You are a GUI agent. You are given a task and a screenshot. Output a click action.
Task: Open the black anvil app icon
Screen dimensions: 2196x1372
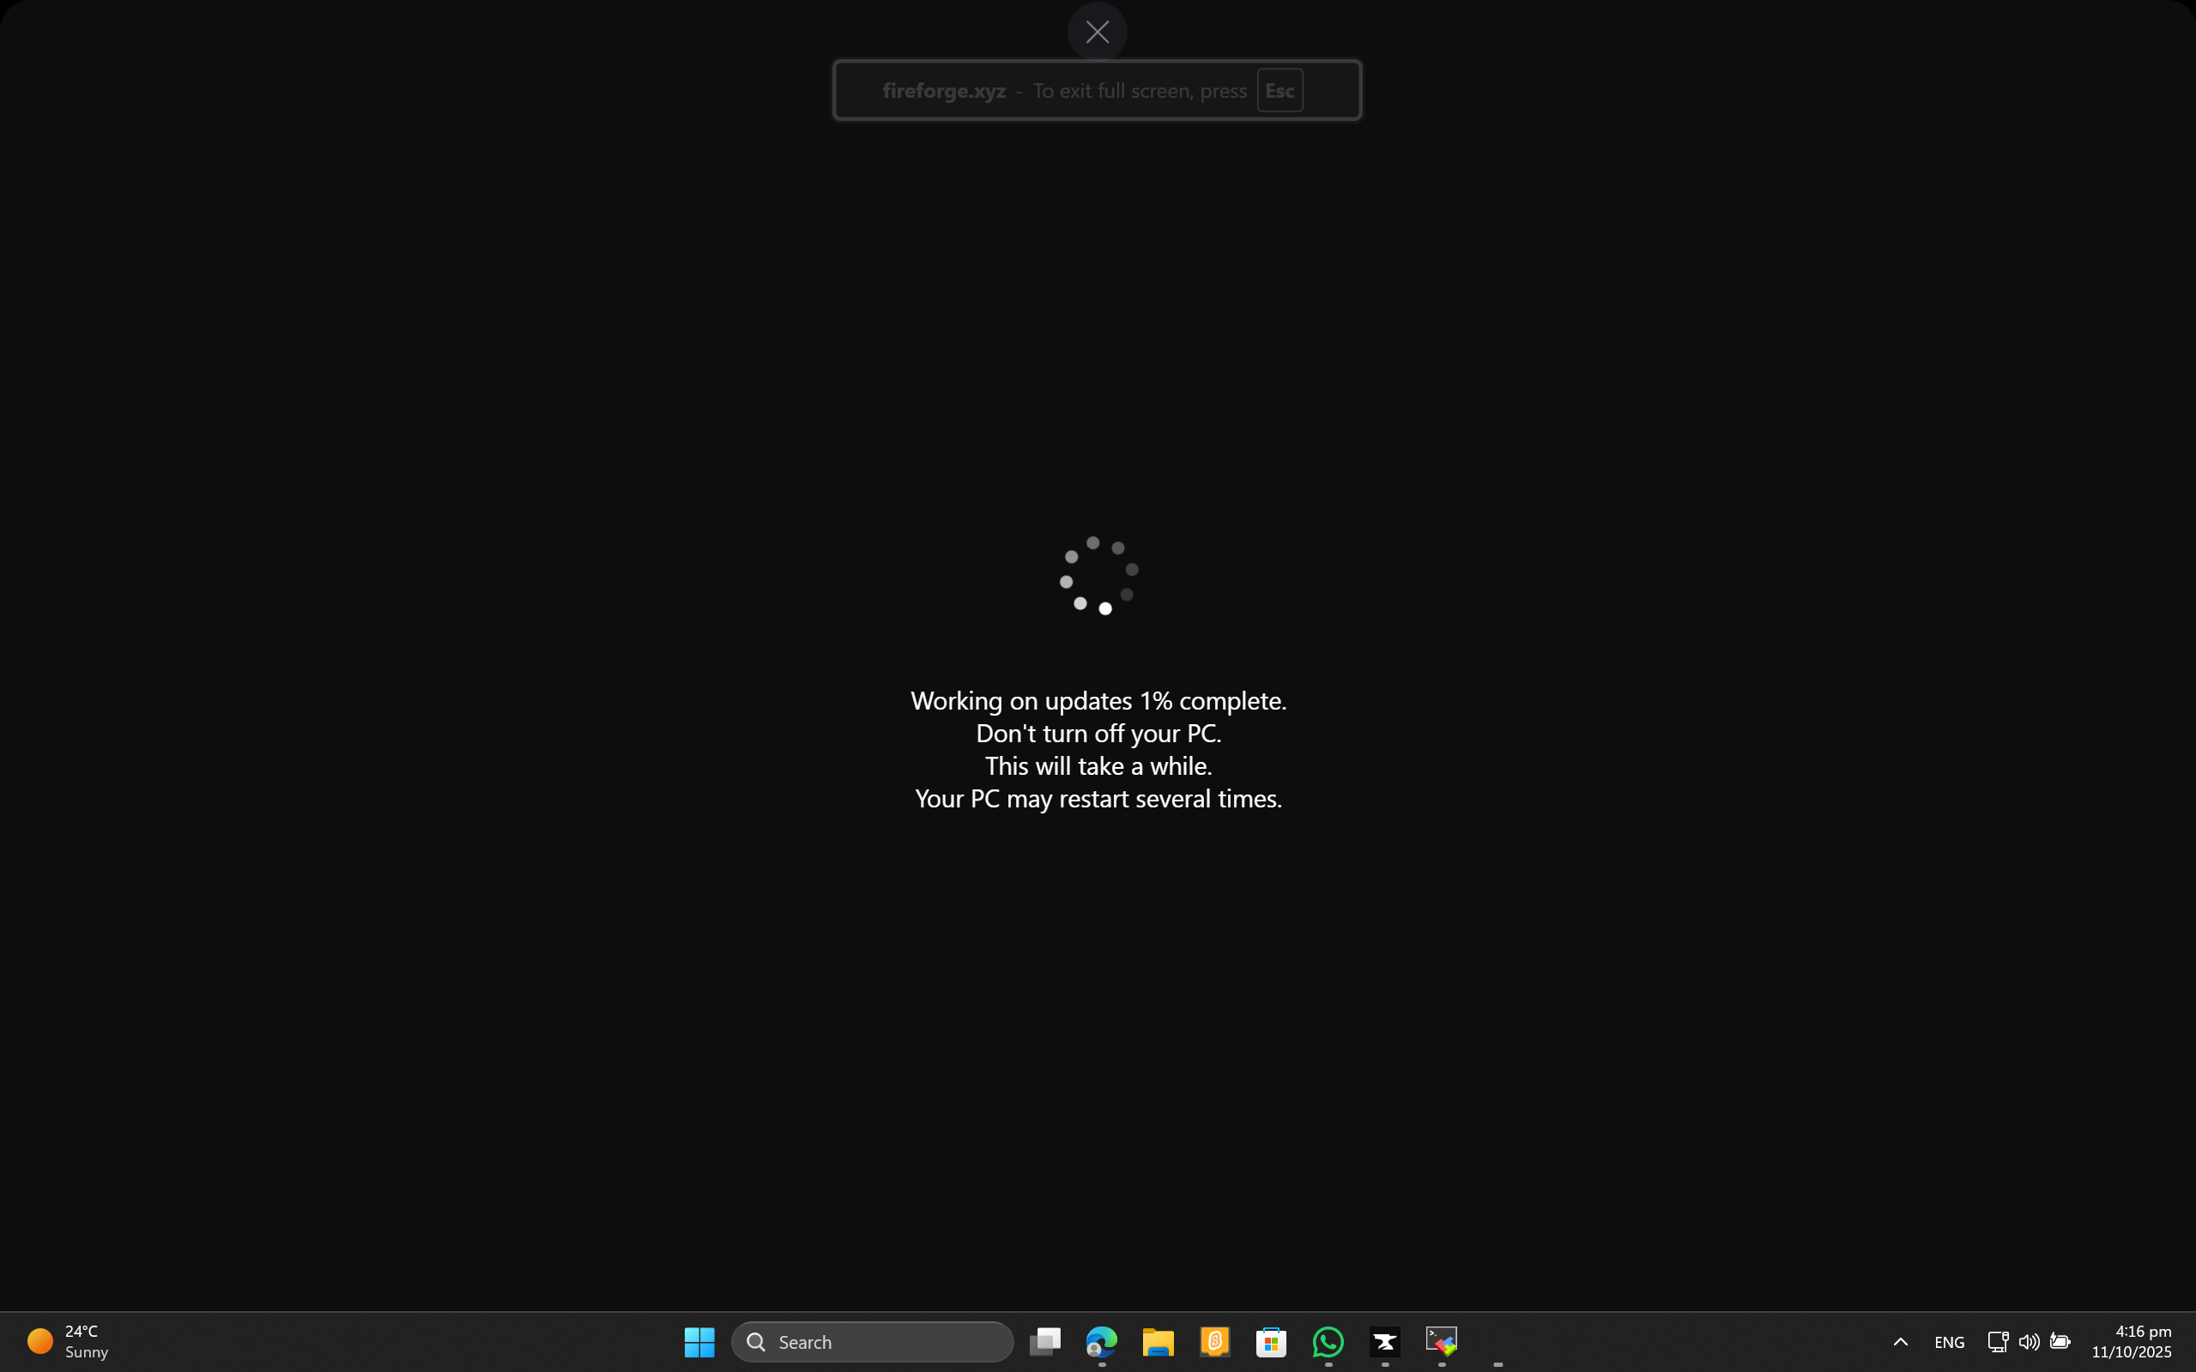[1385, 1341]
